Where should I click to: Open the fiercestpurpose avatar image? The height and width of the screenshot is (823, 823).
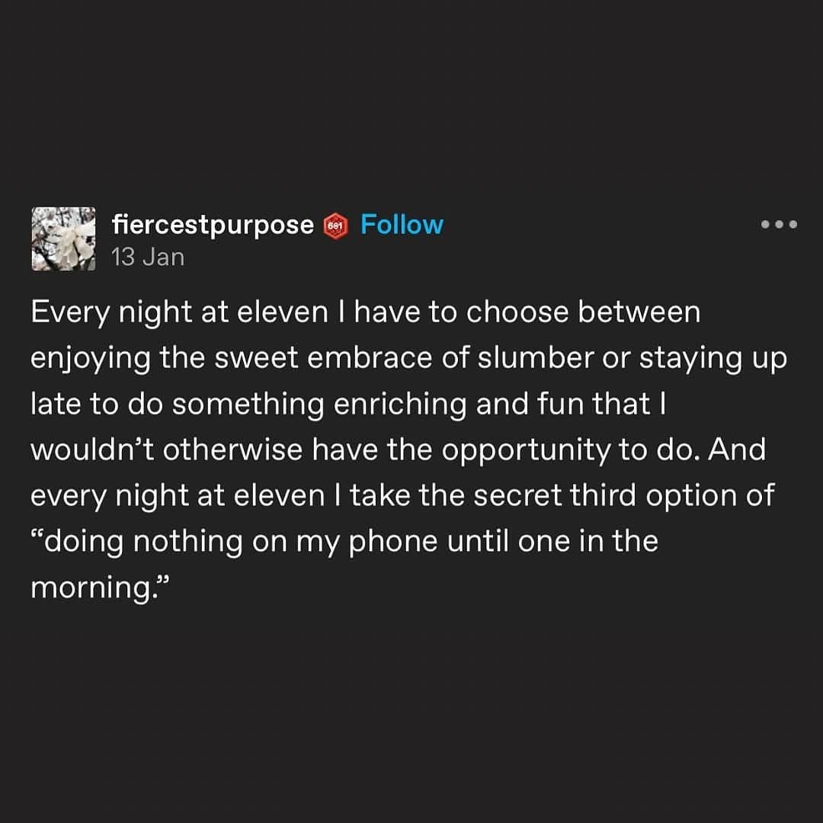point(63,239)
